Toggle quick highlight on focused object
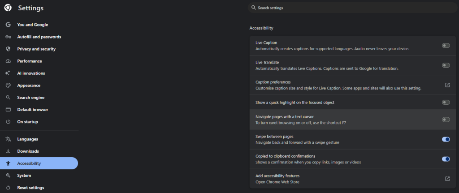Image resolution: width=459 pixels, height=193 pixels. point(446,103)
